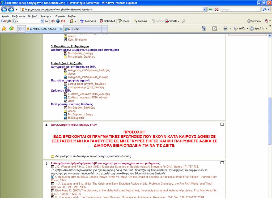
Task: Toggle the show-only-topic box for section 4
Action: (x=222, y=124)
